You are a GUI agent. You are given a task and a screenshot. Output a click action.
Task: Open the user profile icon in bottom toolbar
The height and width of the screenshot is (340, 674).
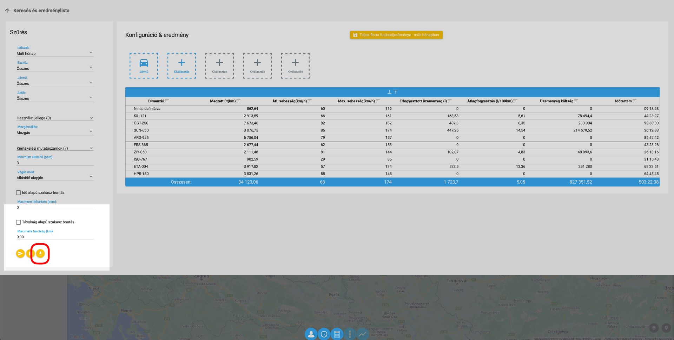pos(311,334)
